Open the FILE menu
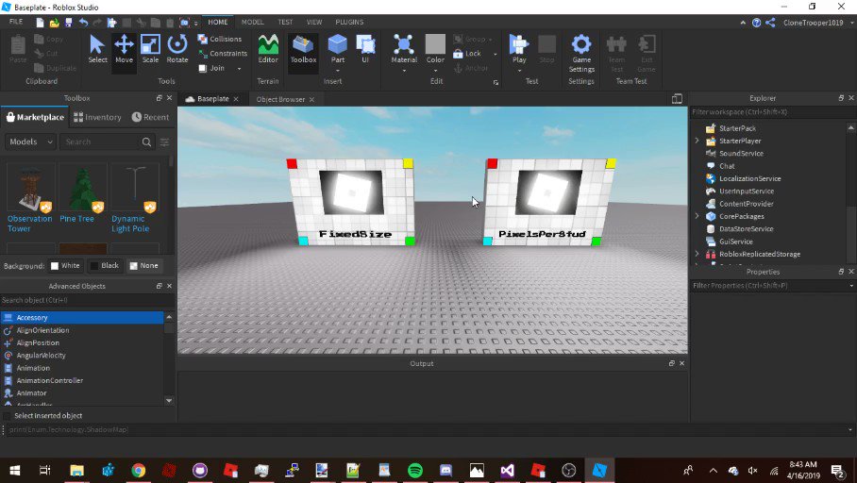Viewport: 857px width, 483px height. tap(16, 22)
